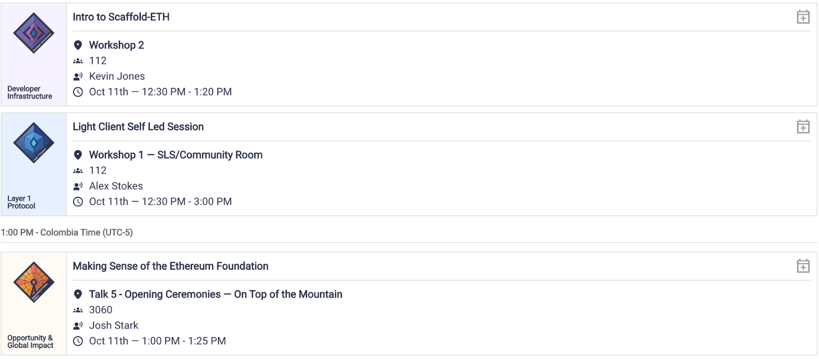
Task: Open the Intro to Scaffold-ETH session title
Action: click(121, 17)
